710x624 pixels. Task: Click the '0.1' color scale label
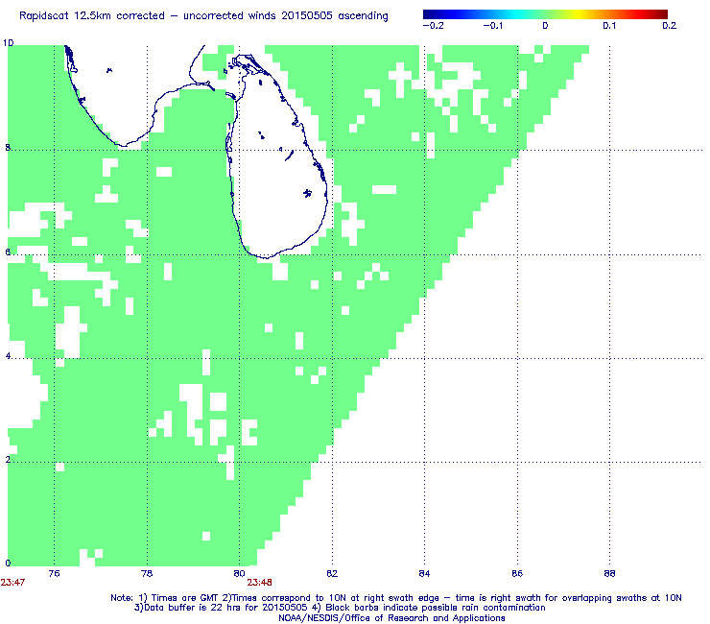[609, 26]
